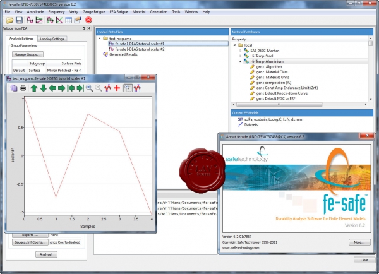Screen dimensions: 379x274
Task: Switch to the Loading Settings tab
Action: [52, 39]
